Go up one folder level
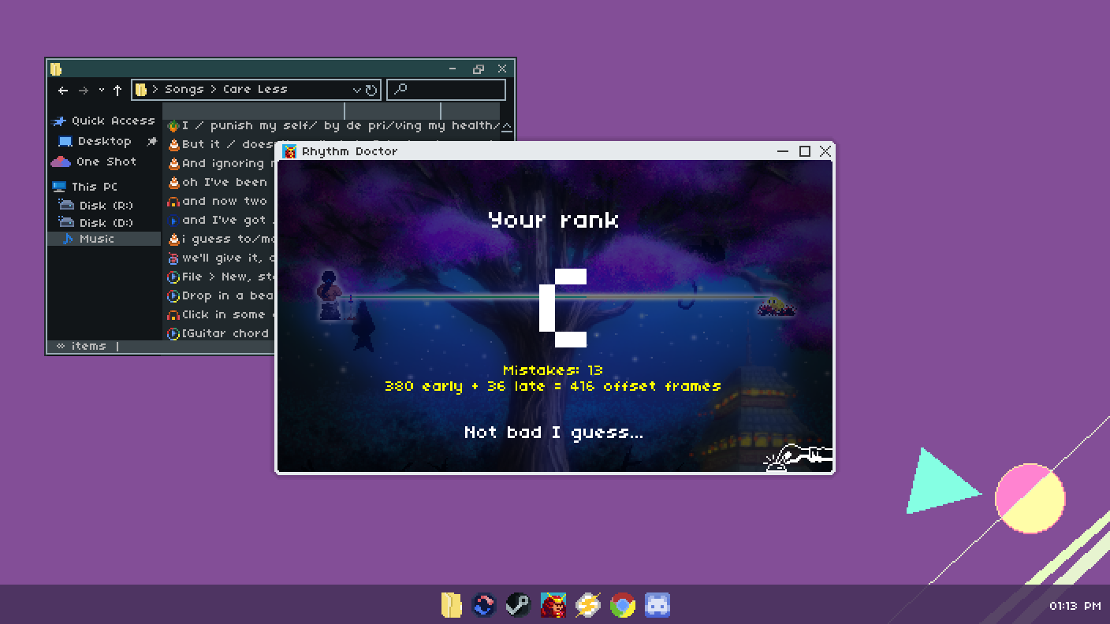 click(x=117, y=90)
